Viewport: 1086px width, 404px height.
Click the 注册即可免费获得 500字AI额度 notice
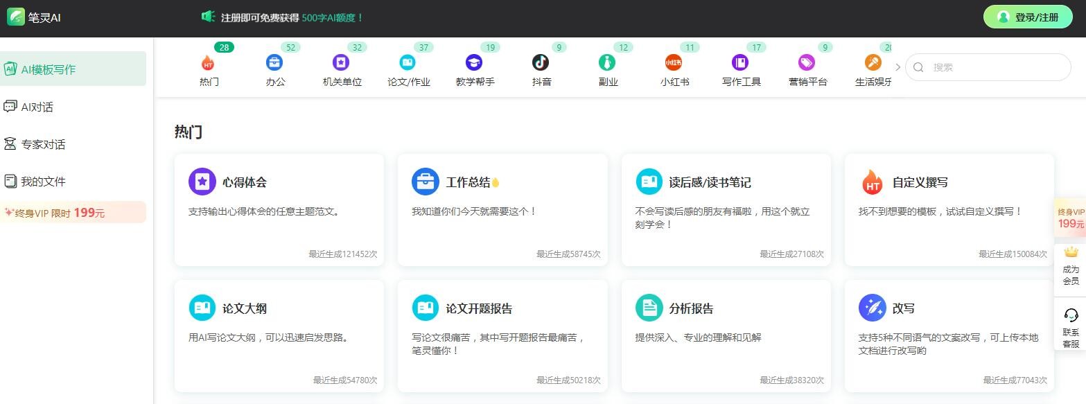click(x=292, y=17)
